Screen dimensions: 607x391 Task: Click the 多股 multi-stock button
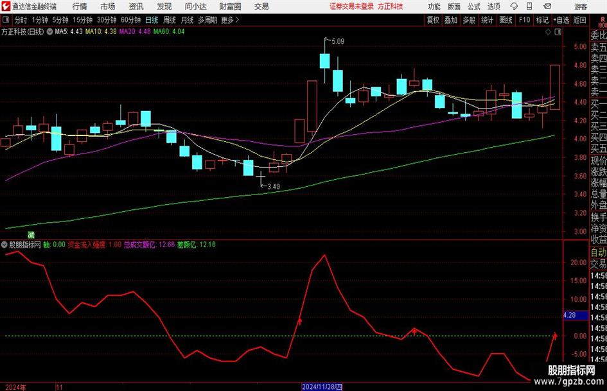coord(469,20)
